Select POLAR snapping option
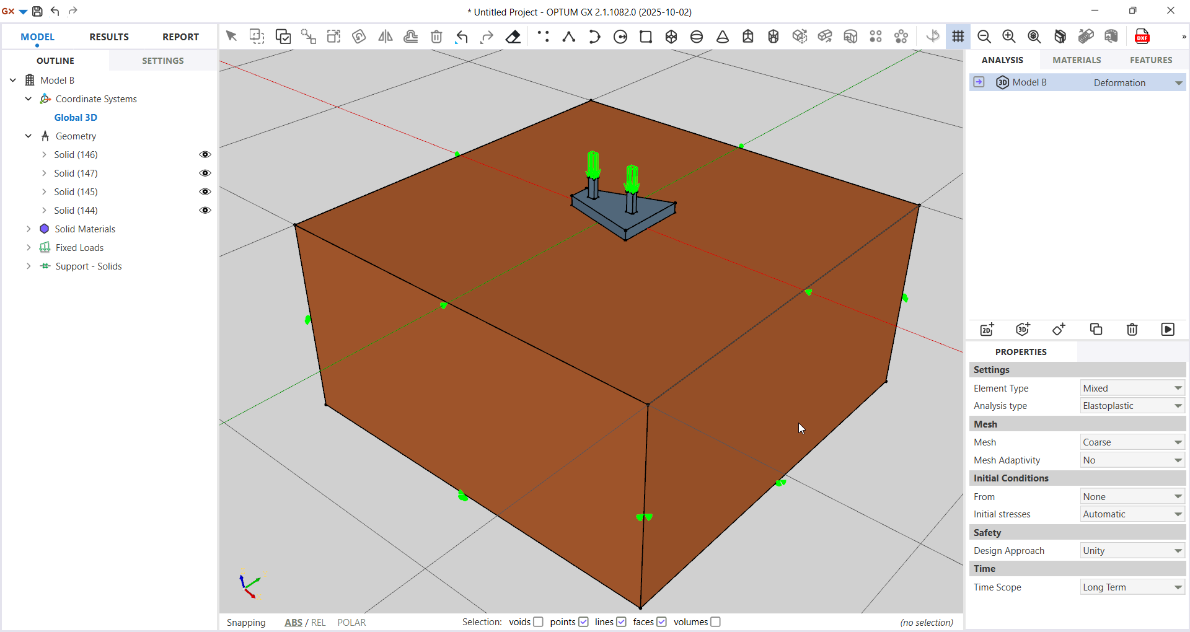 pos(351,623)
